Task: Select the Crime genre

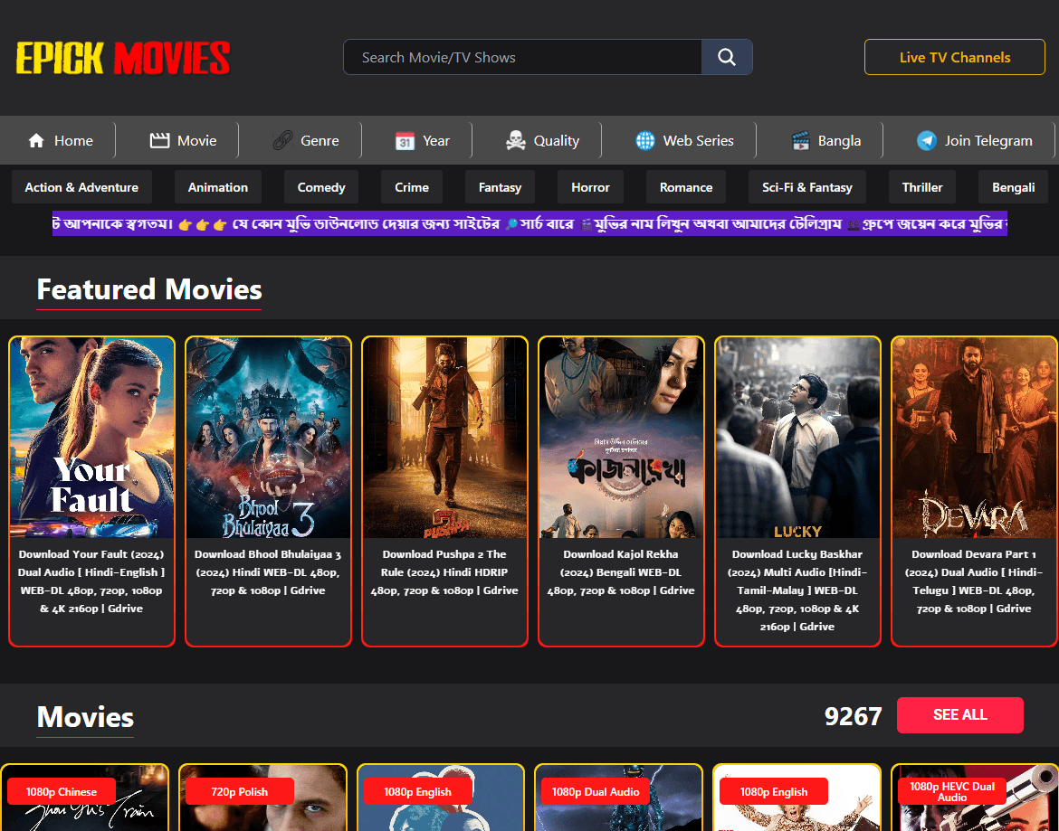Action: tap(411, 187)
